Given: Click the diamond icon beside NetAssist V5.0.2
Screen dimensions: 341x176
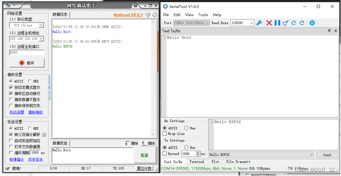Looking at the screenshot, I should point(148,15).
